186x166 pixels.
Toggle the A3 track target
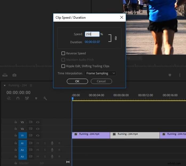[22, 156]
